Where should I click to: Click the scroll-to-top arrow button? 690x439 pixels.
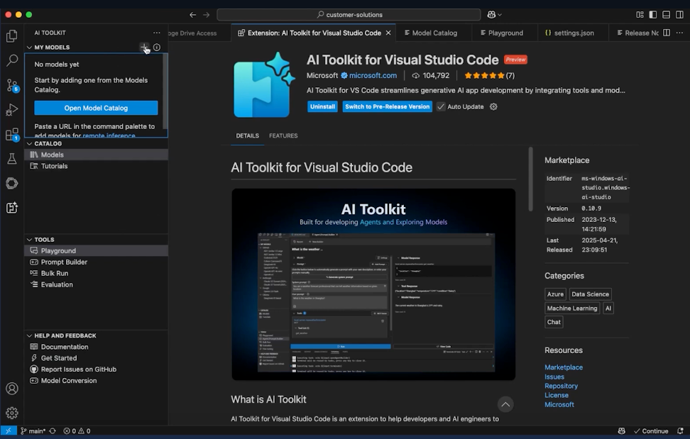[505, 404]
